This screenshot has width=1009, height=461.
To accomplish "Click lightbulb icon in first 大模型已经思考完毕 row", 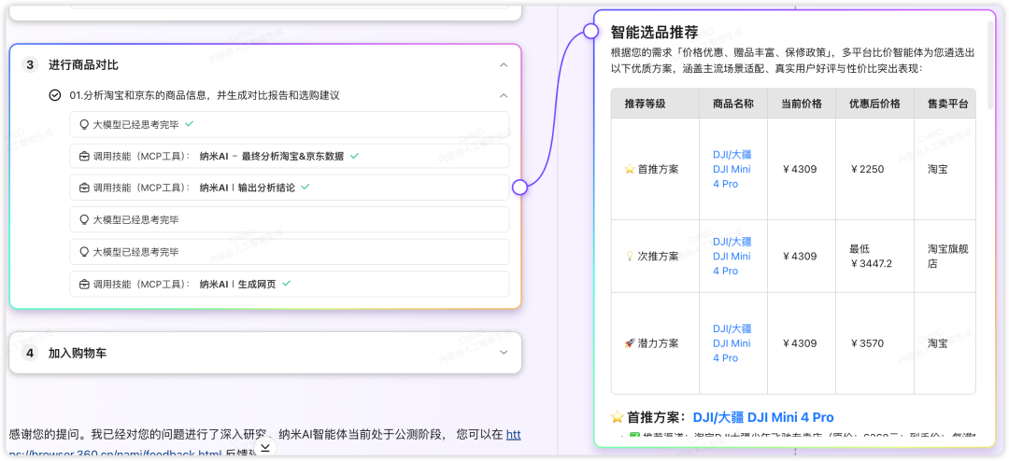I will [84, 125].
